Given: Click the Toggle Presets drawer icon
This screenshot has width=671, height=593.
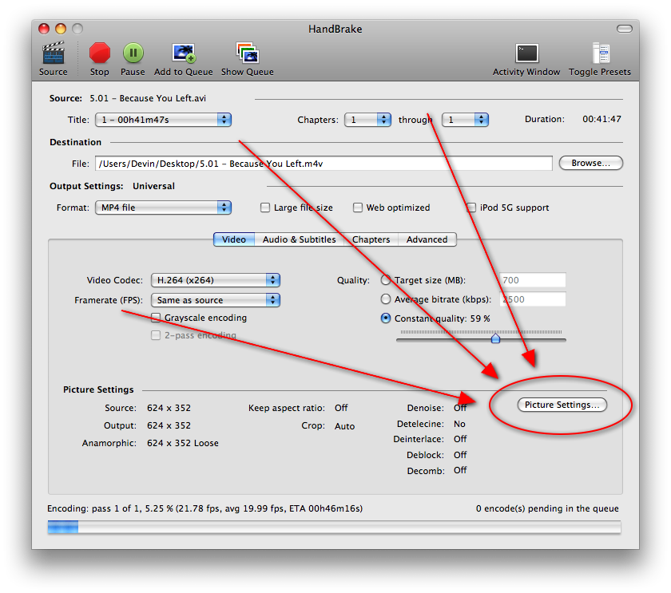Looking at the screenshot, I should [601, 53].
